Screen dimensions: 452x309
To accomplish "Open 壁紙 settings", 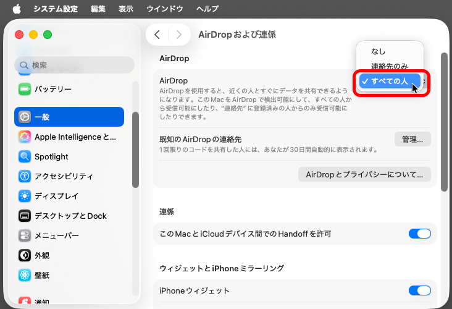I will [69, 275].
